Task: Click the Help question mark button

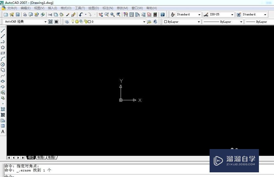Action: 162,14
